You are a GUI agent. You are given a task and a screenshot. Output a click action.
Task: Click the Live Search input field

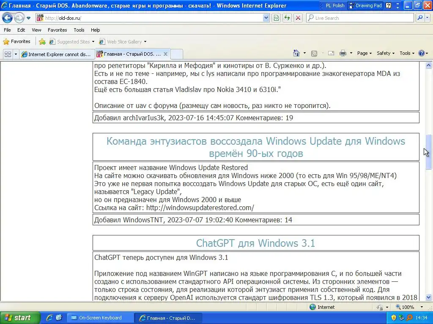(x=360, y=18)
